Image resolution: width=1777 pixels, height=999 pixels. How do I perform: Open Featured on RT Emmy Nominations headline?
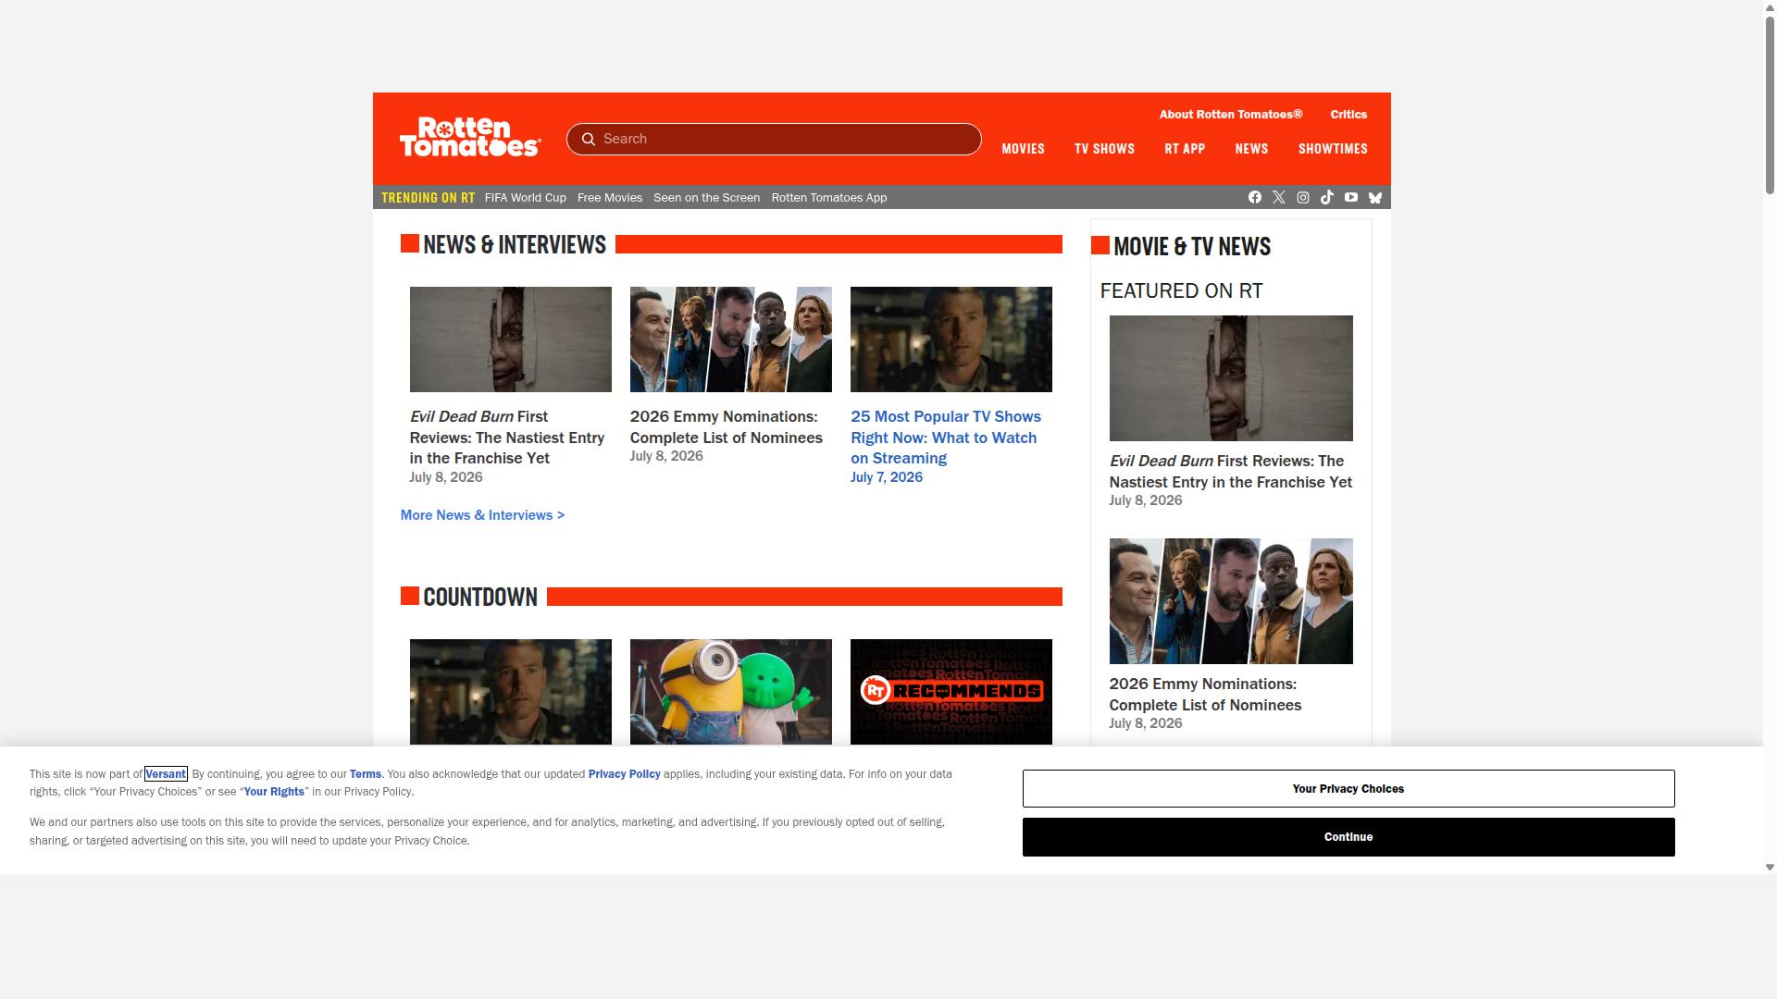click(x=1205, y=695)
